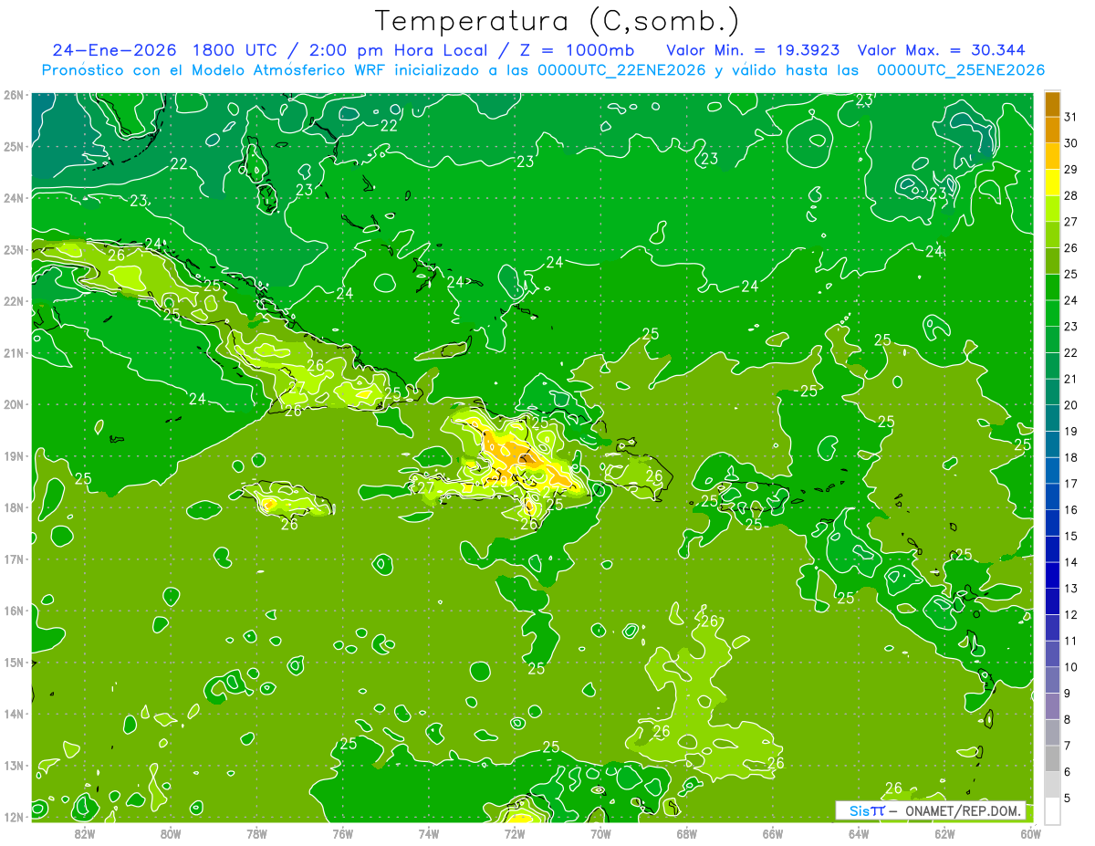Click legend color band between 29 and 30
The height and width of the screenshot is (846, 1095).
1052,156
